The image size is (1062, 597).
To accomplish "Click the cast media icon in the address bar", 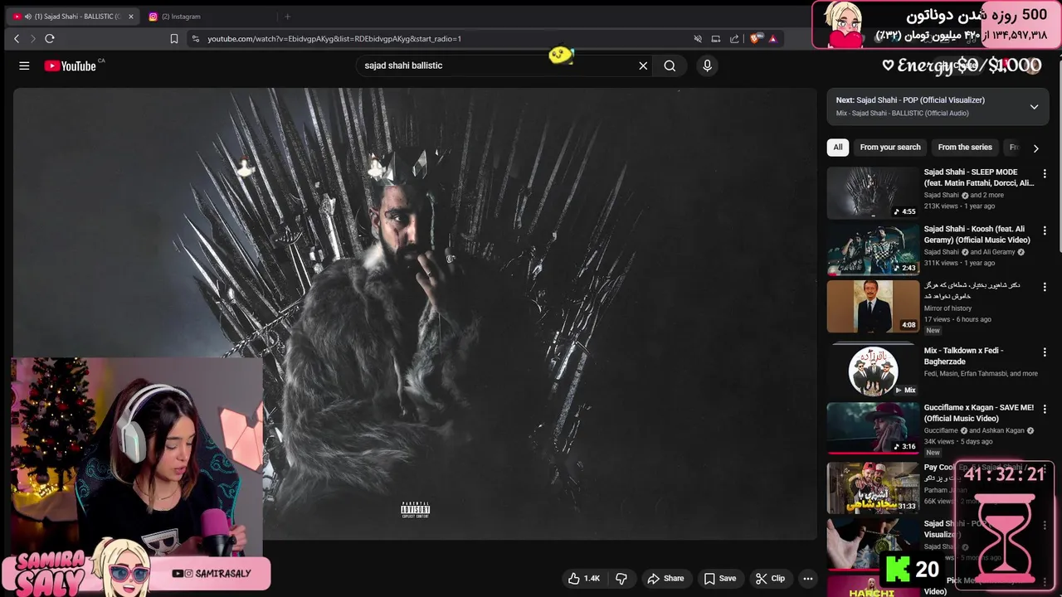I will (x=716, y=38).
